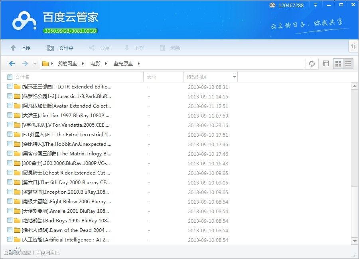Go back with the left arrow

tap(12, 64)
